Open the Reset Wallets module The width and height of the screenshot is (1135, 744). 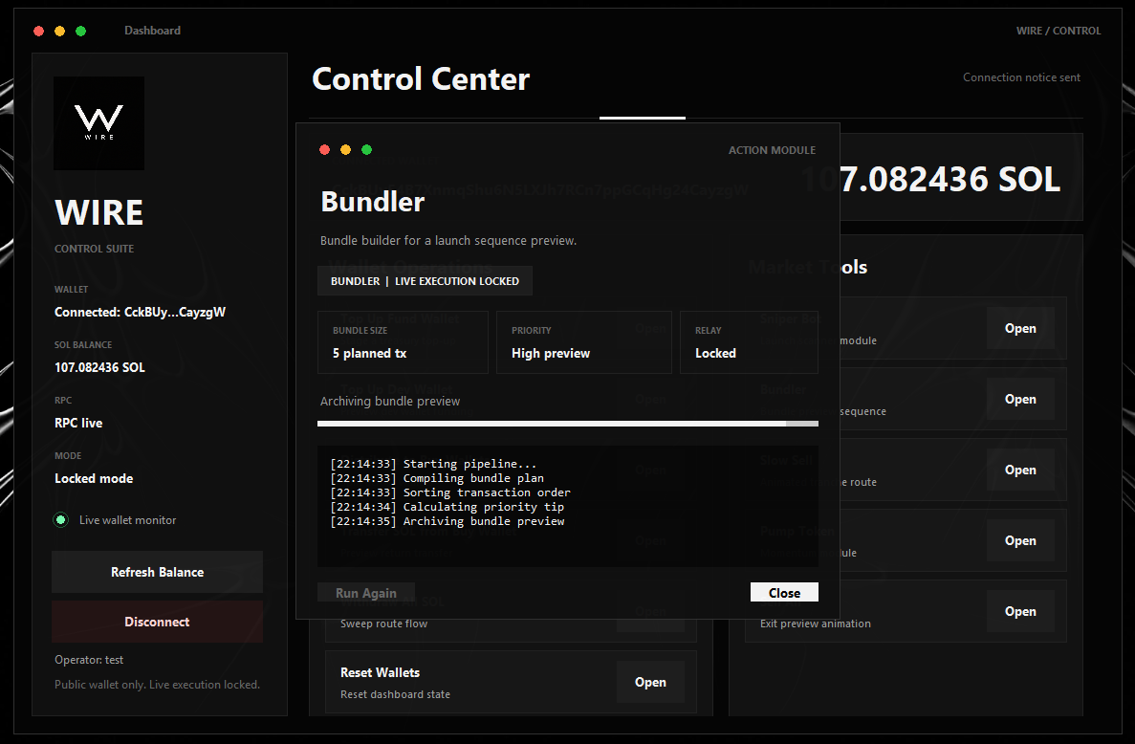click(x=650, y=682)
